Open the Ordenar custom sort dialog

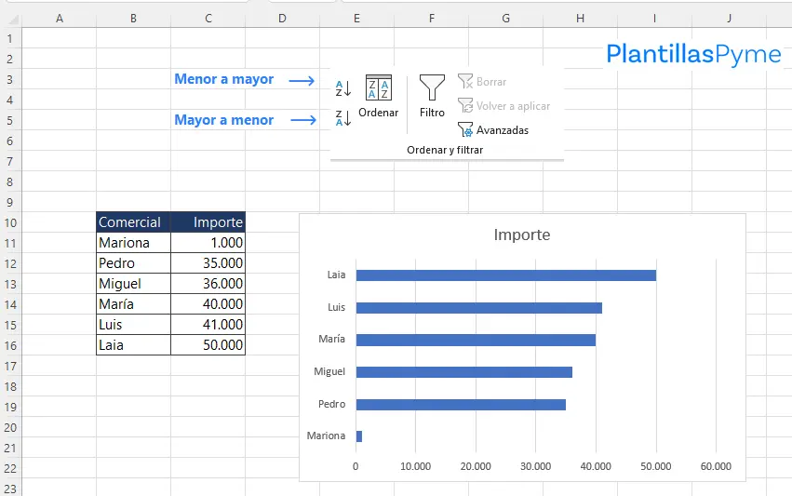tap(378, 97)
